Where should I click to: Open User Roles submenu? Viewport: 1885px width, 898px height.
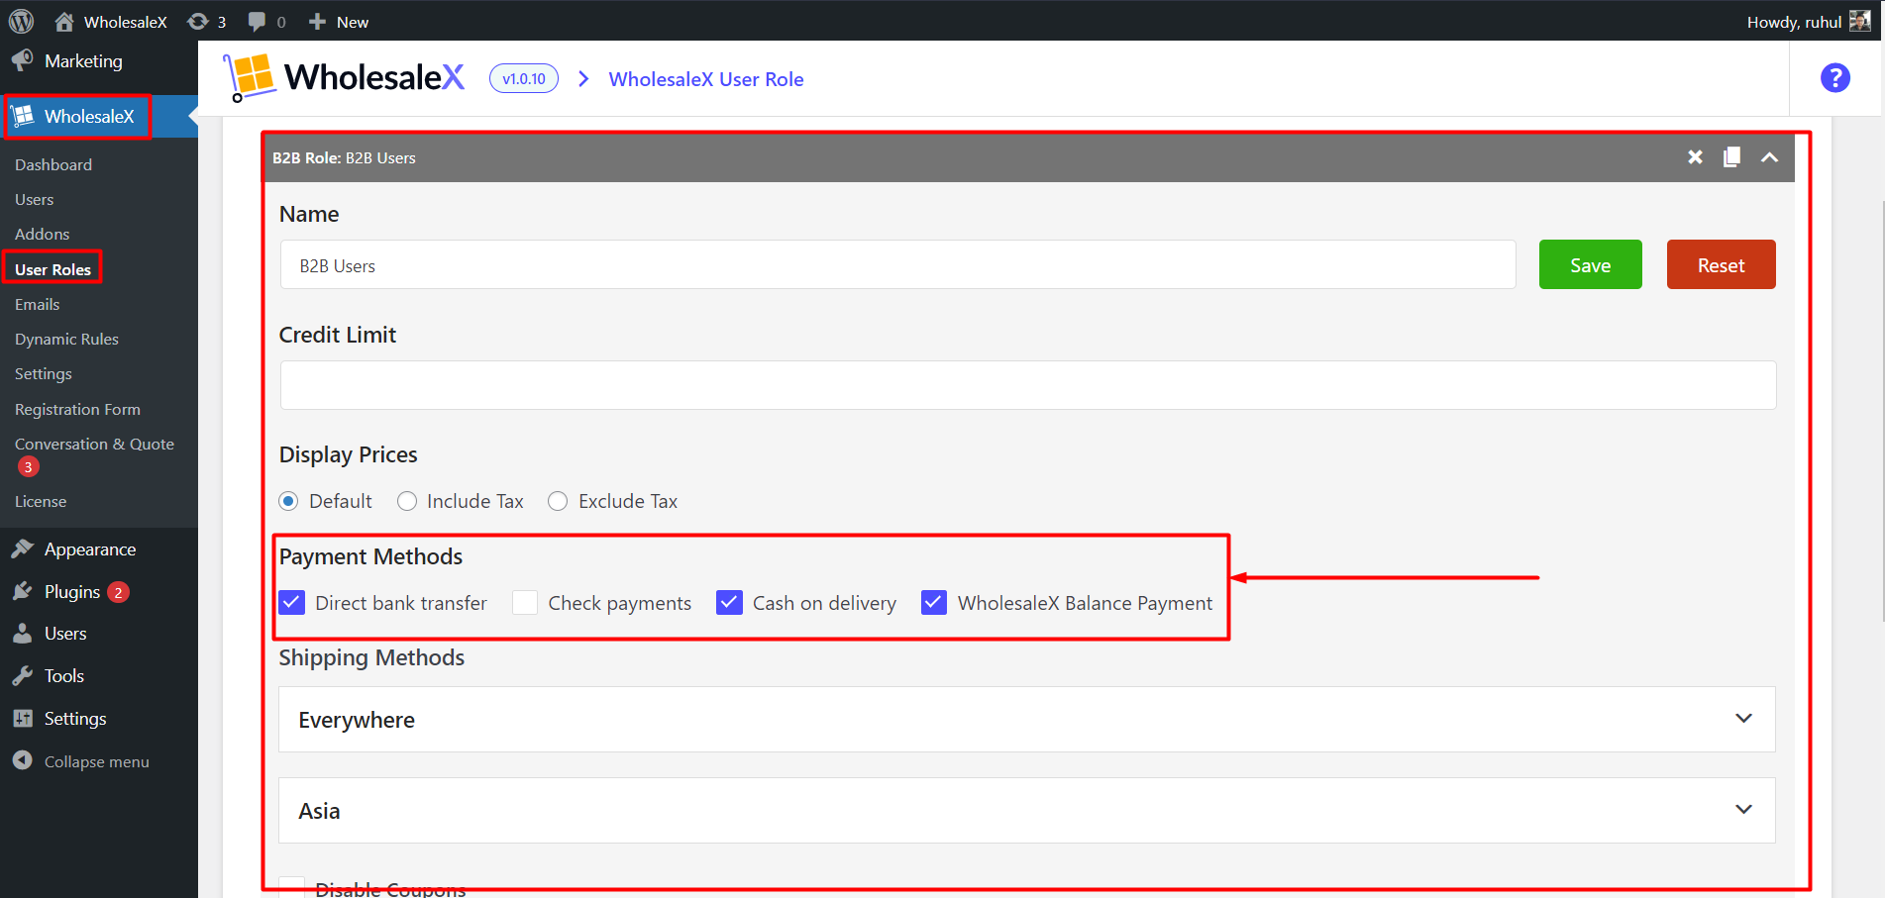[52, 269]
